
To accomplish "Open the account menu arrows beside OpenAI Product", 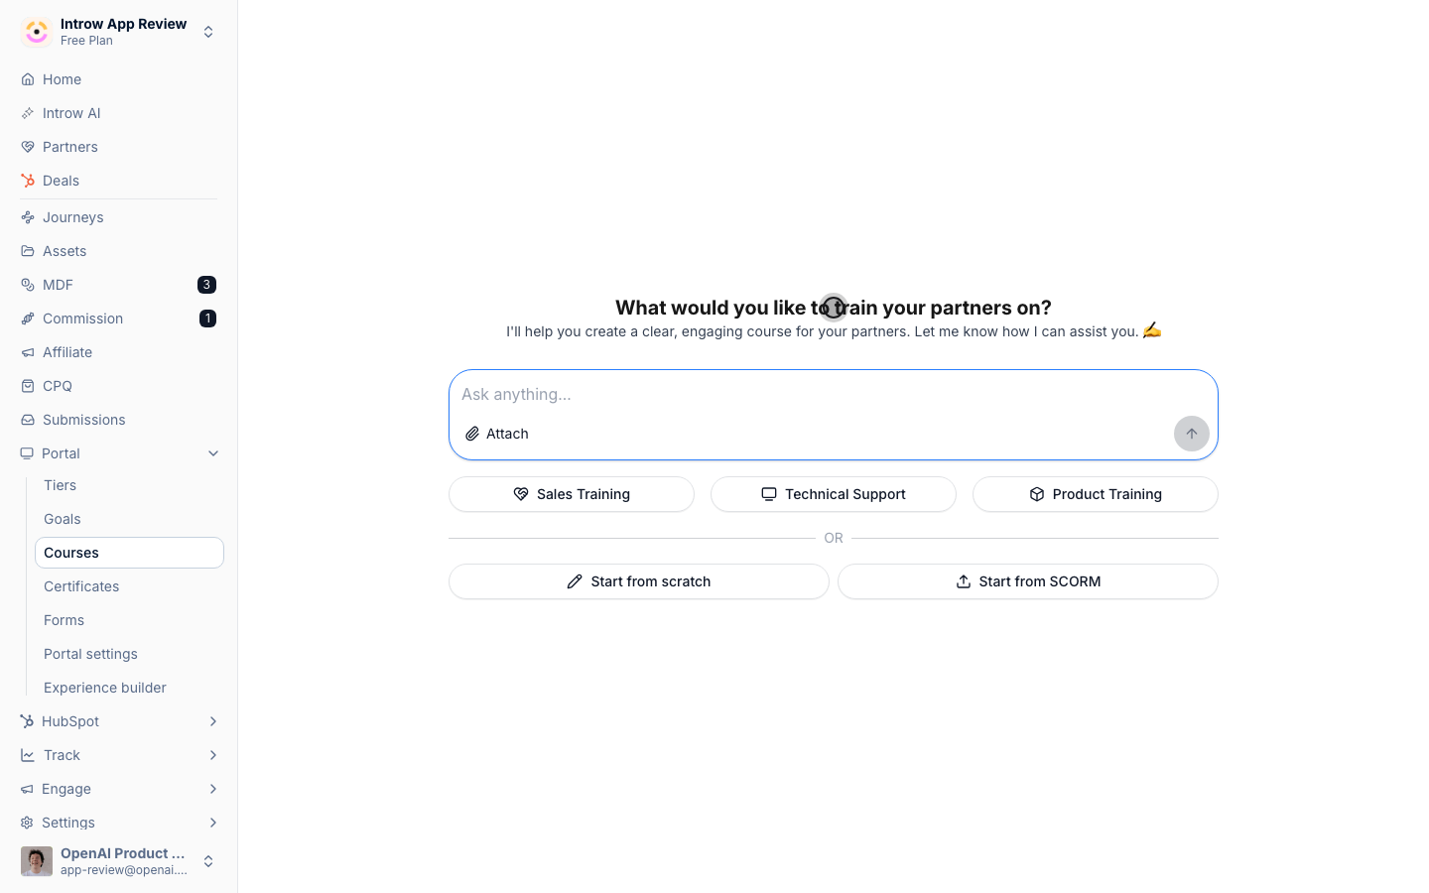I will tap(208, 861).
